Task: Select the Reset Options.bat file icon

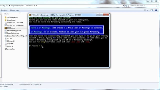Action: click(x=5, y=33)
